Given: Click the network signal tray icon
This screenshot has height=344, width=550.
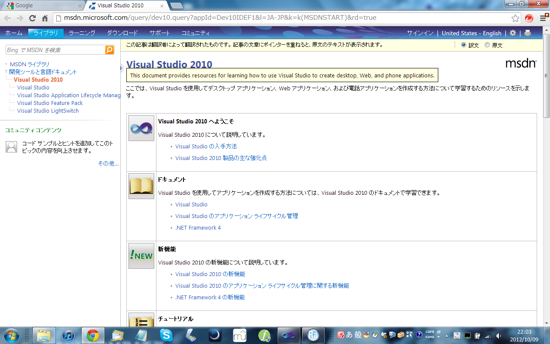Looking at the screenshot, I should click(x=488, y=335).
